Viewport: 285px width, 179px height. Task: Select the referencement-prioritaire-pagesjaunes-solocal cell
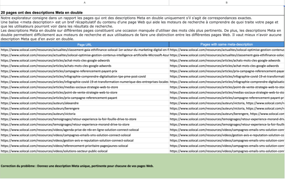click(x=84, y=146)
